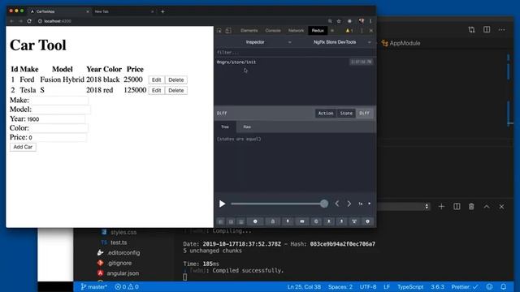Viewport: 520px width, 292px height.
Task: Create new terminal in VS Code
Action: coord(441,207)
